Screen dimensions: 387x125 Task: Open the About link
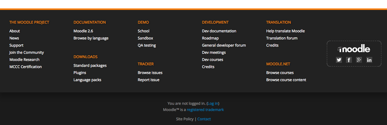click(14, 31)
